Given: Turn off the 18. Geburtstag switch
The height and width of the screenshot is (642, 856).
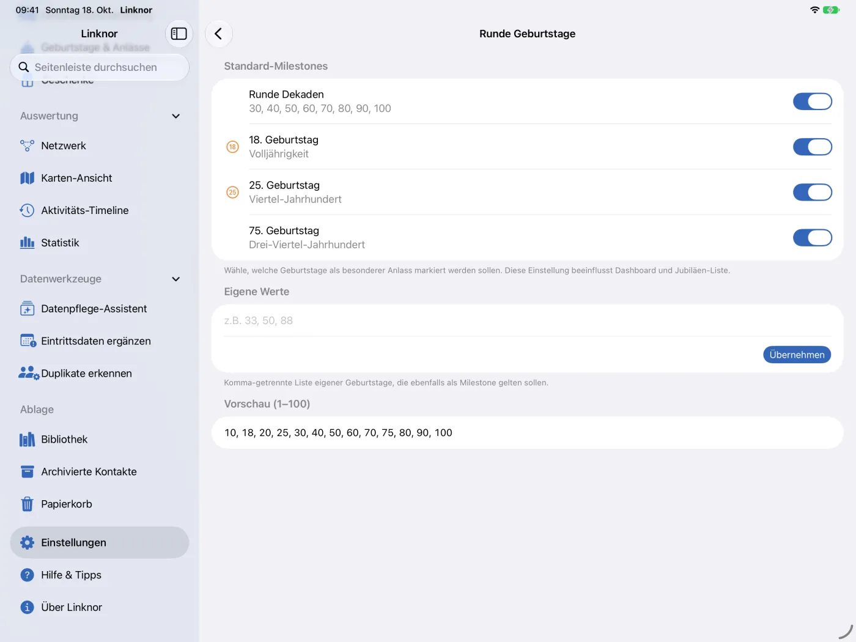Looking at the screenshot, I should click(x=813, y=147).
